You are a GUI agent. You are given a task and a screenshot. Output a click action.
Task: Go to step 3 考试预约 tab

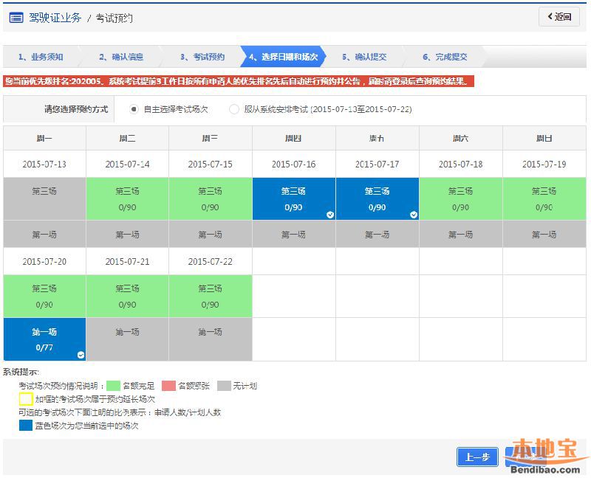tap(202, 57)
